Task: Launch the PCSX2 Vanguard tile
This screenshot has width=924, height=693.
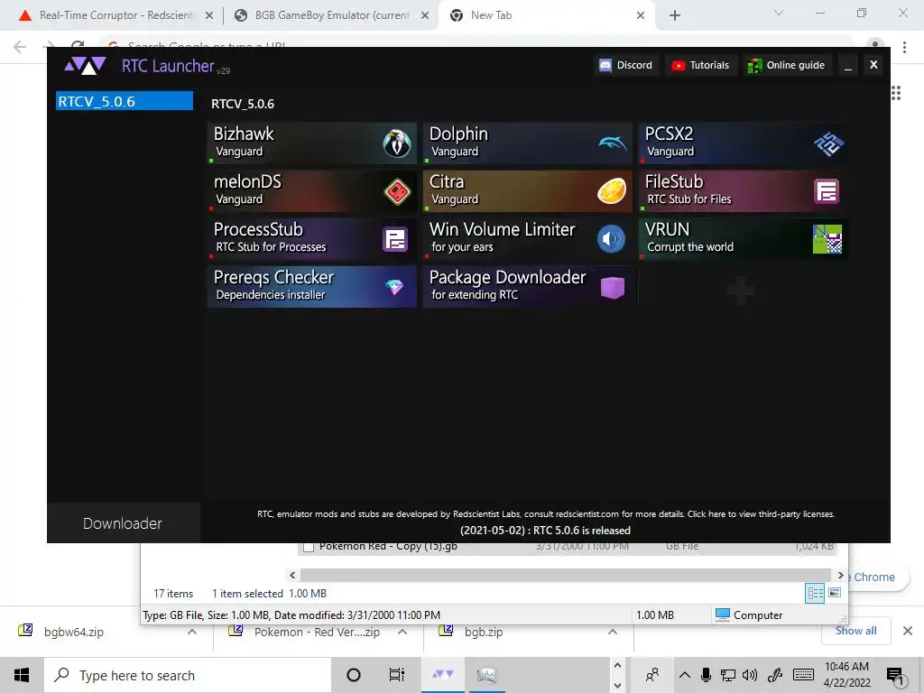Action: [744, 143]
